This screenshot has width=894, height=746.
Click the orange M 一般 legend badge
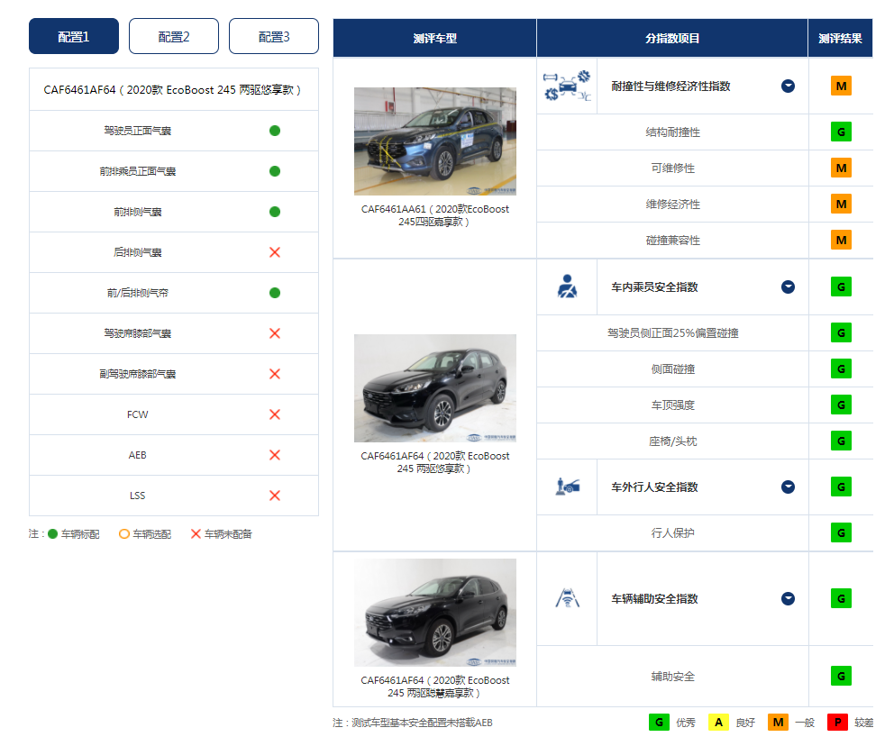point(778,722)
